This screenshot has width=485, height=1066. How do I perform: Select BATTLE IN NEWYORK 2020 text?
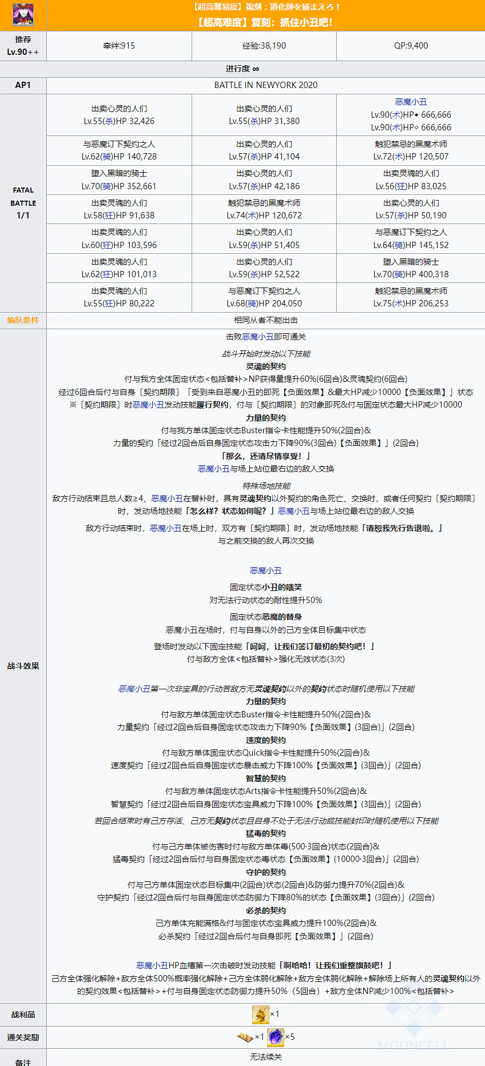(x=266, y=85)
